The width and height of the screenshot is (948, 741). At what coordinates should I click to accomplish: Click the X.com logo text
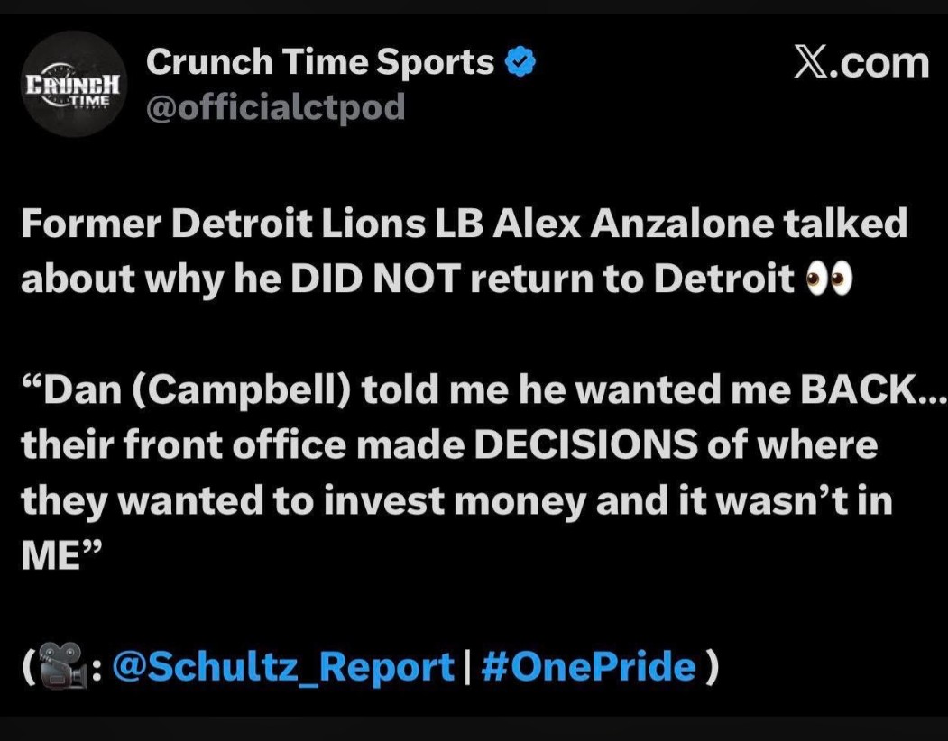[861, 63]
